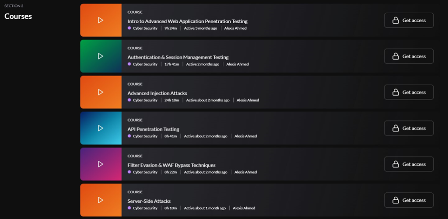
Task: Click play icon on Authentication & Session Management thumbnail
Action: pyautogui.click(x=101, y=56)
